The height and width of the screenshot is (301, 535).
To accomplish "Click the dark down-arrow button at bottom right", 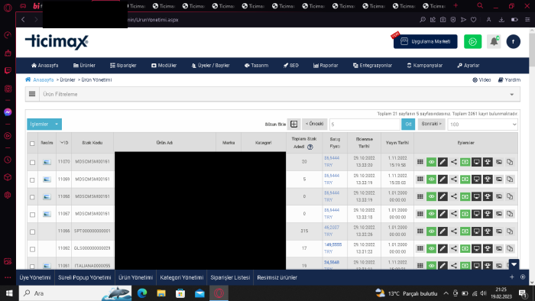I will pyautogui.click(x=514, y=264).
